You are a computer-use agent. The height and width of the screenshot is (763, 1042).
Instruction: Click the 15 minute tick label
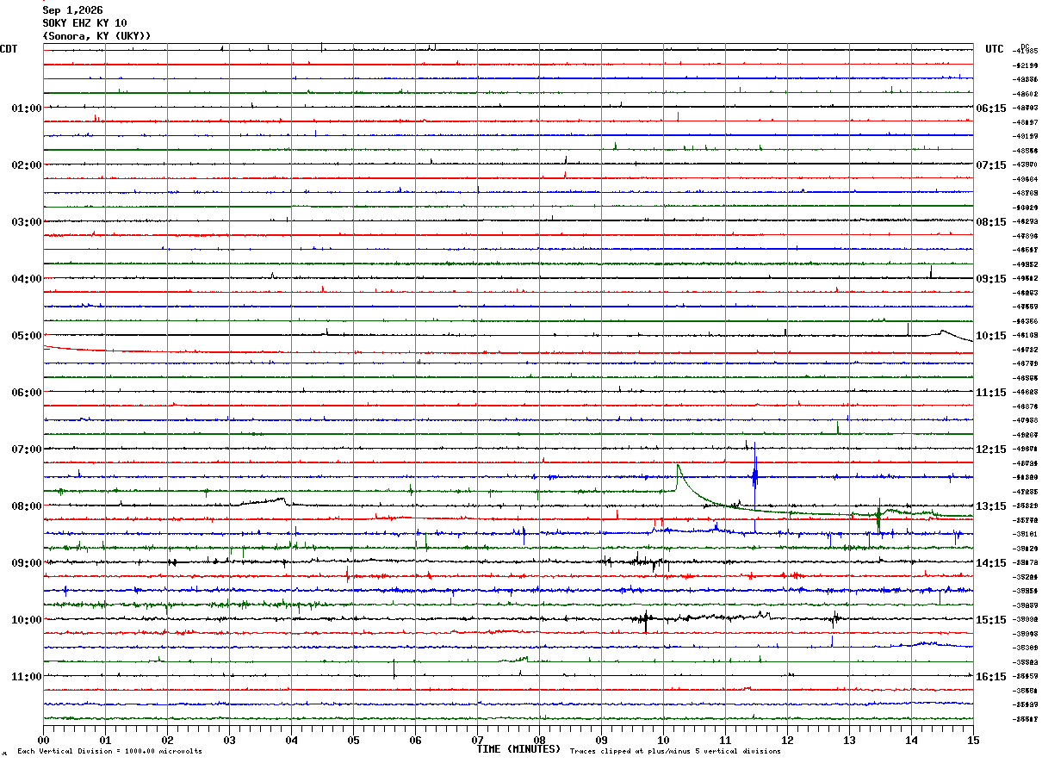tap(973, 740)
